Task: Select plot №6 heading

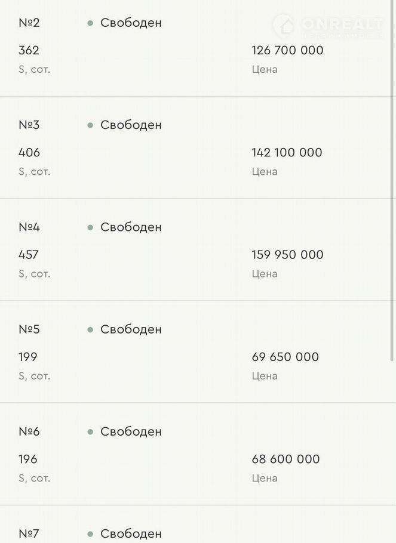Action: click(29, 431)
